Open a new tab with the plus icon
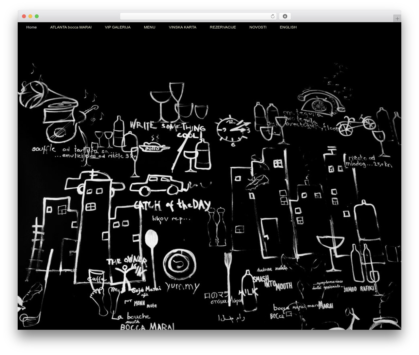This screenshot has width=419, height=355. pos(397,19)
